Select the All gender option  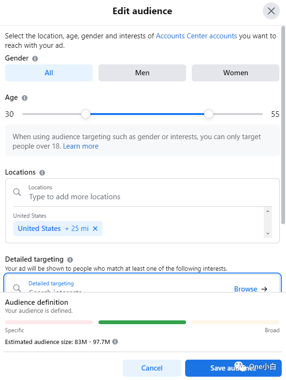[x=49, y=72]
